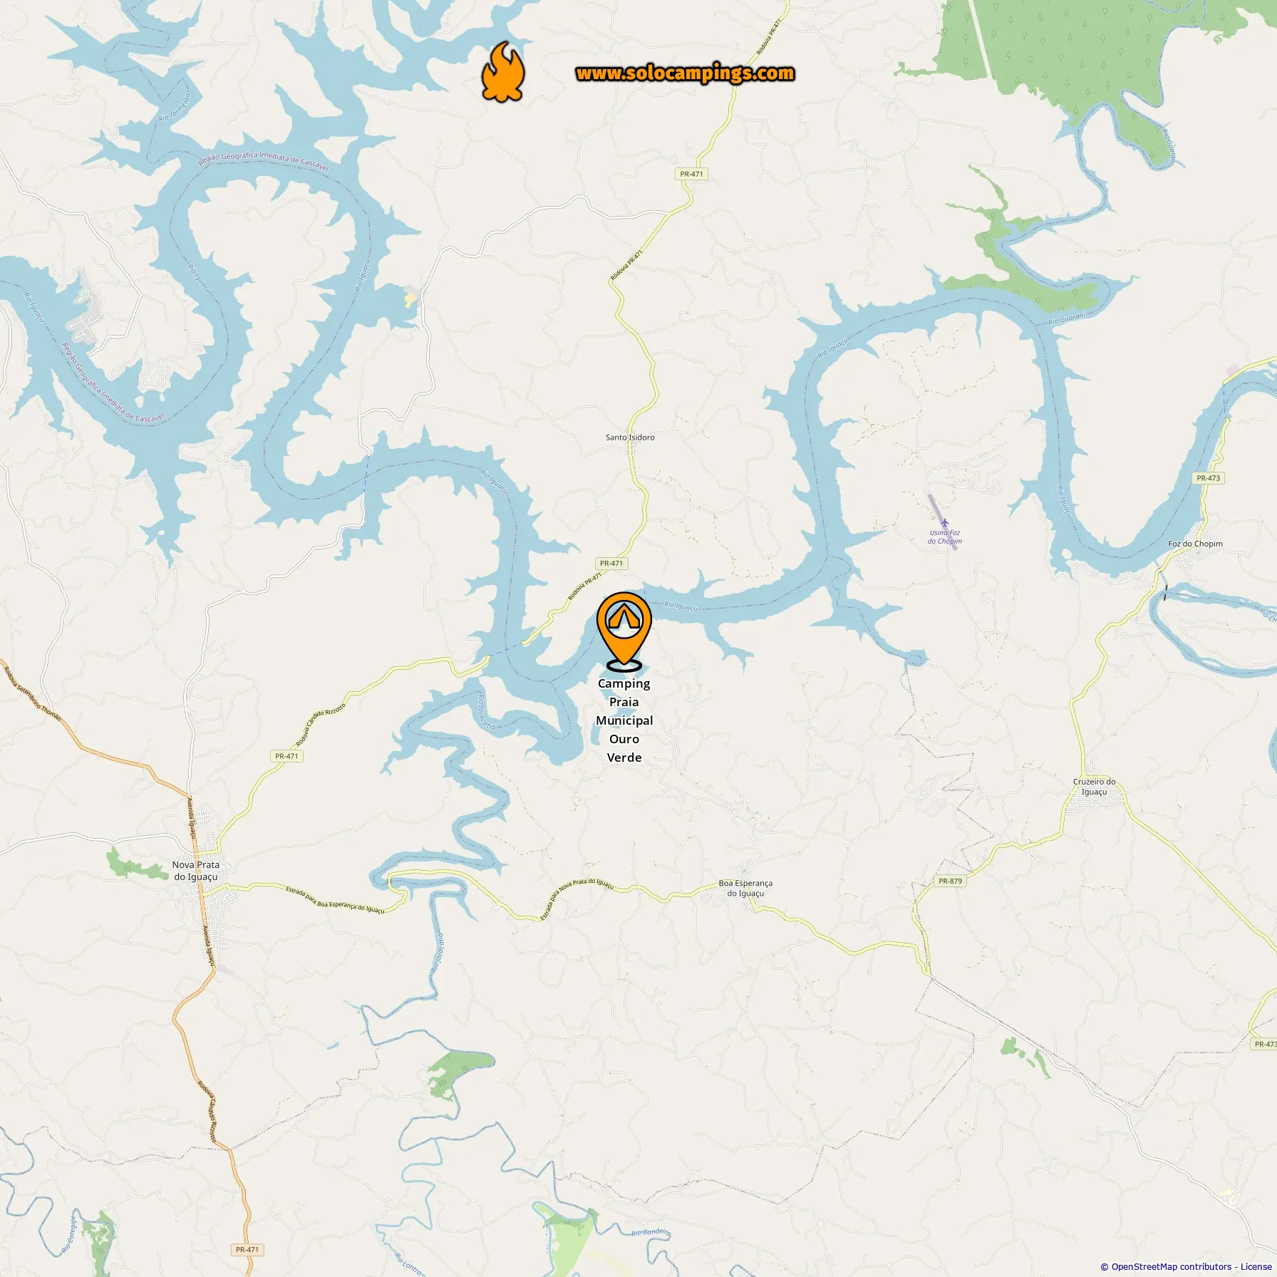Click the PR-471 shield near Santo Isidoro bridge
Viewport: 1277px width, 1277px height.
[611, 563]
